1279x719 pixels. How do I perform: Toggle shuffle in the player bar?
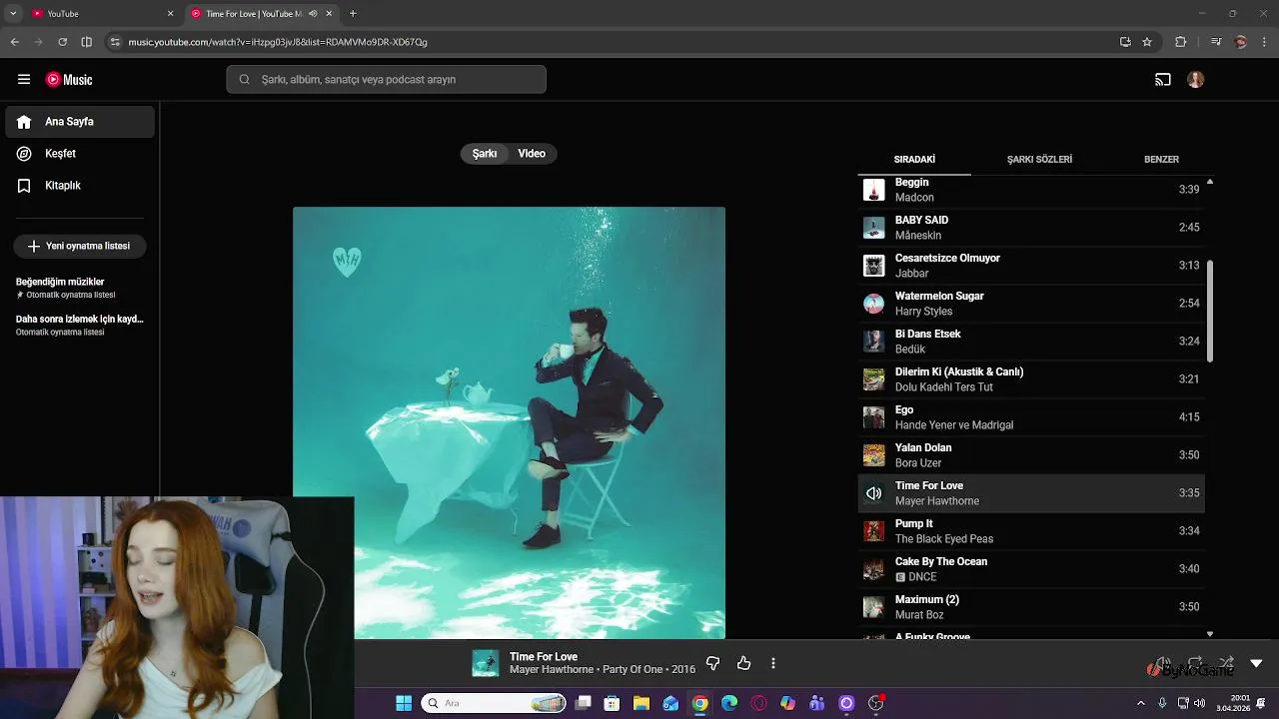point(1226,663)
